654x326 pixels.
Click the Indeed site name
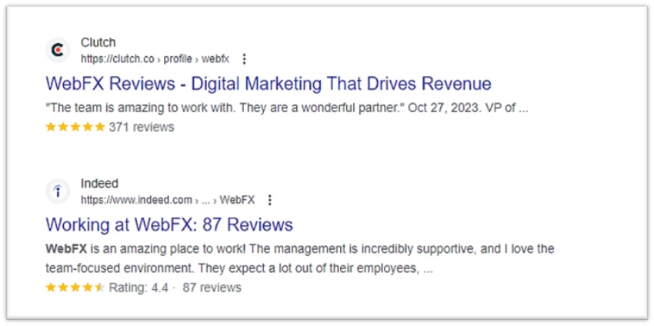[x=100, y=184]
